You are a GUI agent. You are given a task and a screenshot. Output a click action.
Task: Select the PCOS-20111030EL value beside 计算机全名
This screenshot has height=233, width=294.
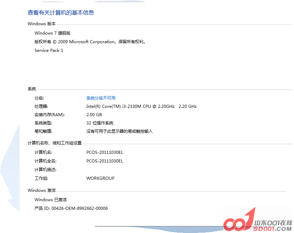pyautogui.click(x=105, y=161)
